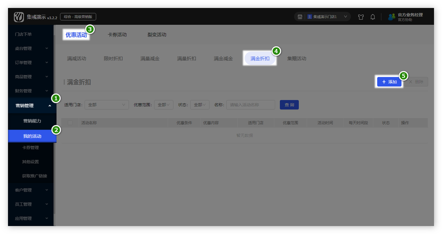Select the 限时折扣 sub-tab
442x234 pixels.
[113, 59]
